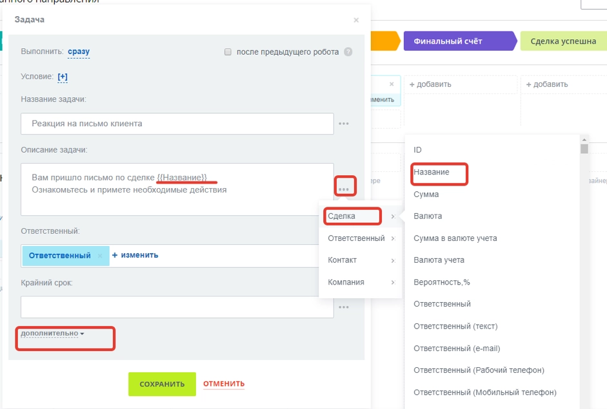The width and height of the screenshot is (607, 409).
Task: Click the Крайний срок input field
Action: point(177,307)
